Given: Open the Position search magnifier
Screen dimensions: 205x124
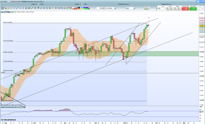Looking at the screenshot, I should [x=86, y=4].
